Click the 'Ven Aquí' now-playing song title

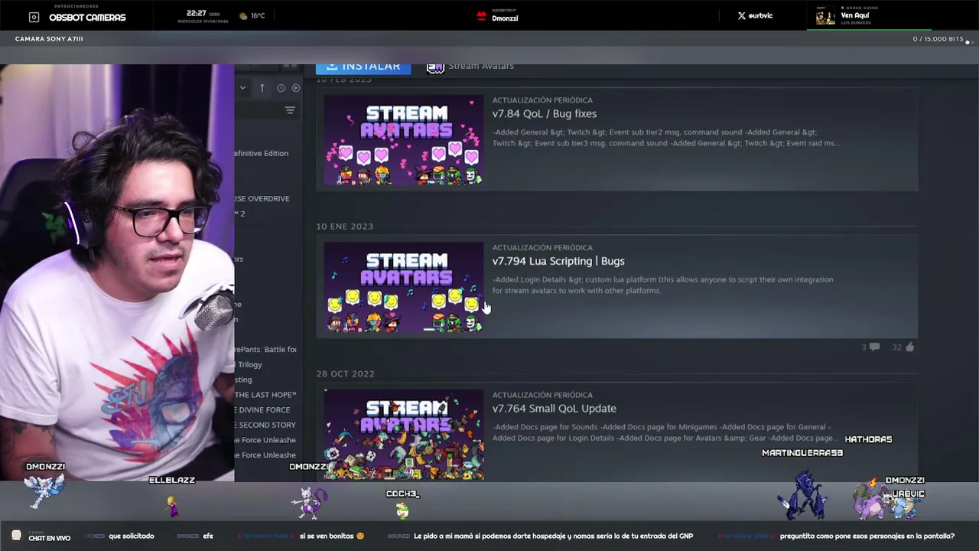click(855, 15)
